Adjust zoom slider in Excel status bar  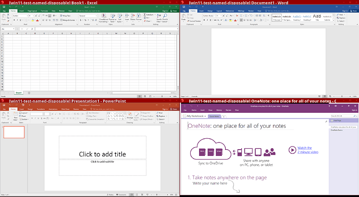coord(162,96)
